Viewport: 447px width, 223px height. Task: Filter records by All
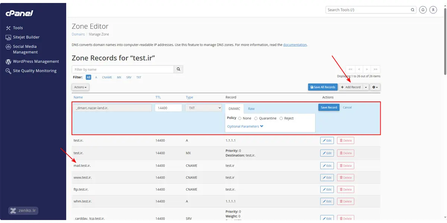coord(88,77)
